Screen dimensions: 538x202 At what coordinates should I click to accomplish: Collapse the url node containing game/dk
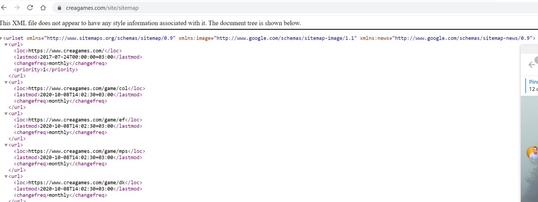(x=6, y=177)
